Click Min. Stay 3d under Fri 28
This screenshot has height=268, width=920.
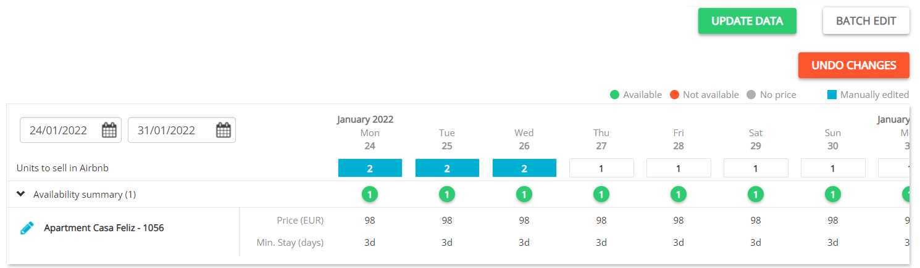coord(679,243)
